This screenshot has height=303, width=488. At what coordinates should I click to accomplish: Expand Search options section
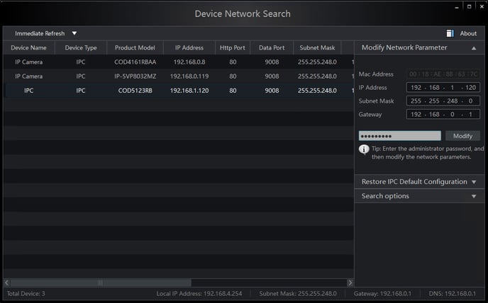[x=474, y=196]
